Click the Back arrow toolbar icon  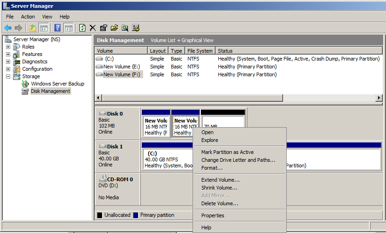tap(8, 28)
